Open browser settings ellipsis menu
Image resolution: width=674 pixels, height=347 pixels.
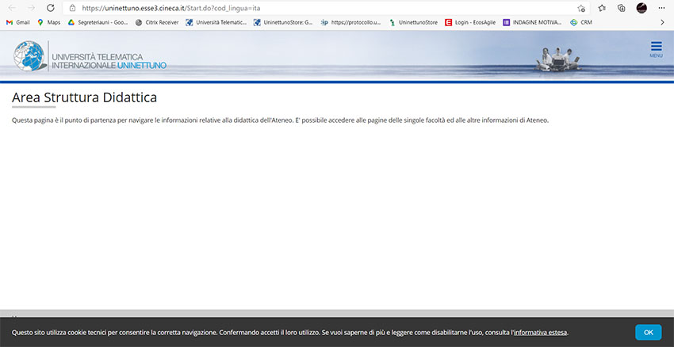click(x=661, y=8)
